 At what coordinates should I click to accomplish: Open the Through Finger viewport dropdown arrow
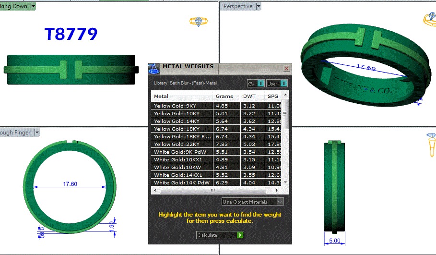pyautogui.click(x=36, y=133)
